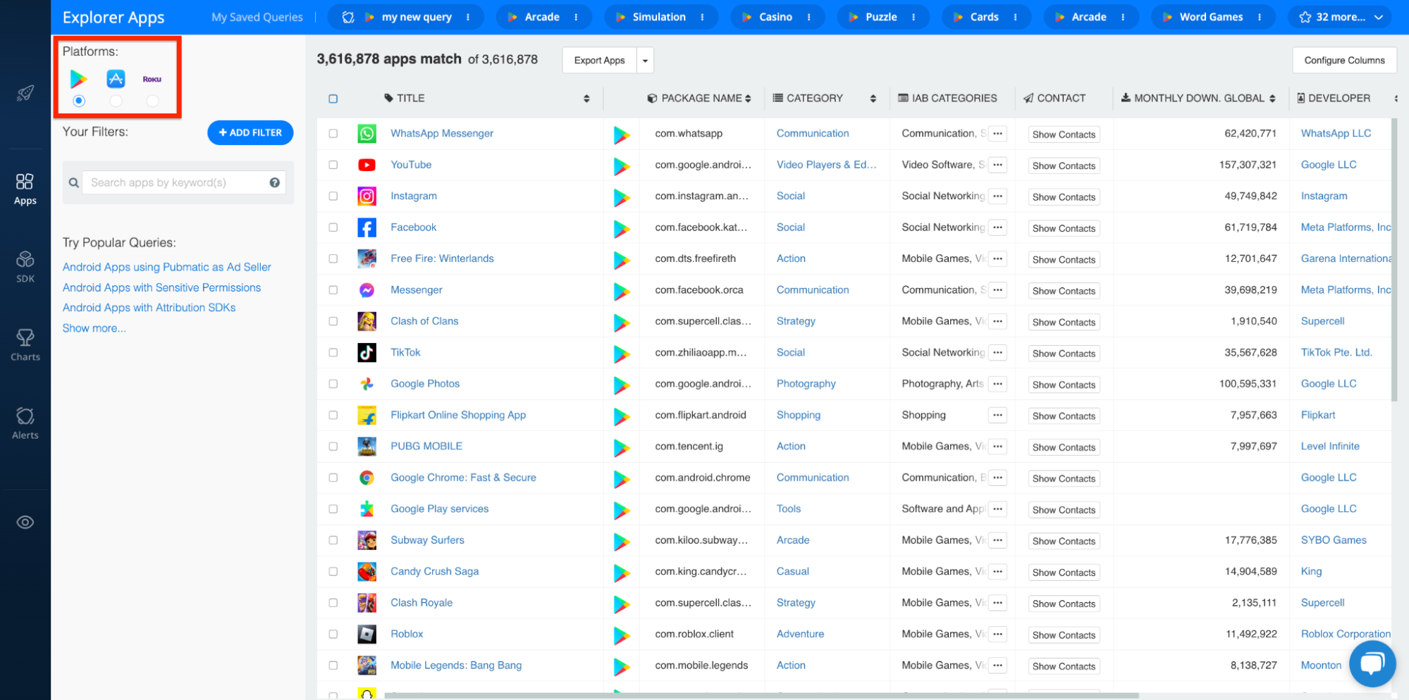This screenshot has width=1409, height=700.
Task: Expand IAB categories for WhatsApp Messenger row
Action: (x=997, y=133)
